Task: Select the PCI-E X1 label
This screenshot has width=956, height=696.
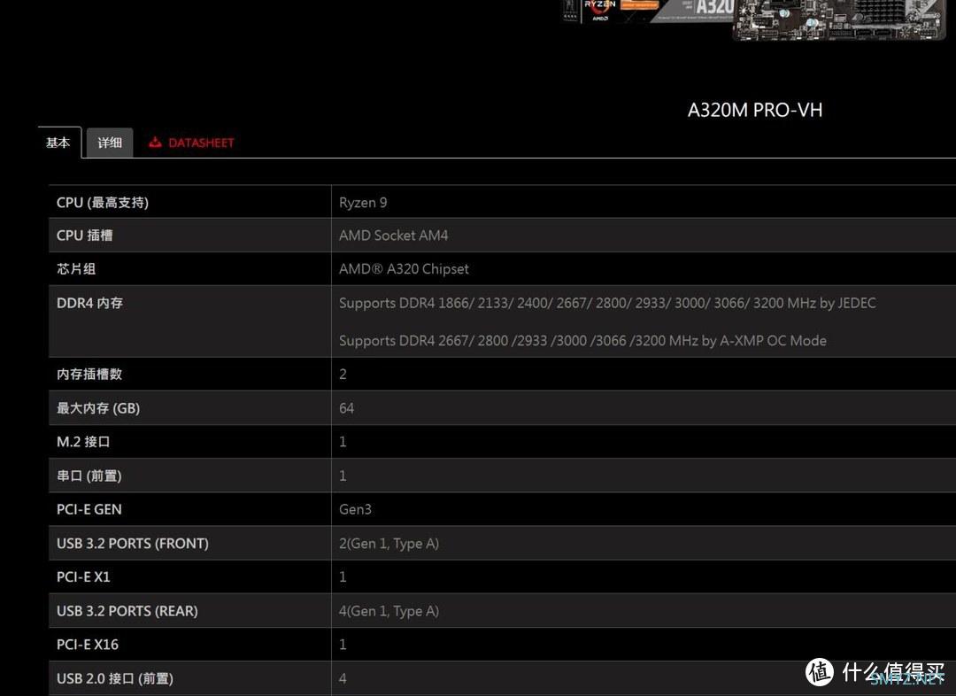Action: pos(83,577)
